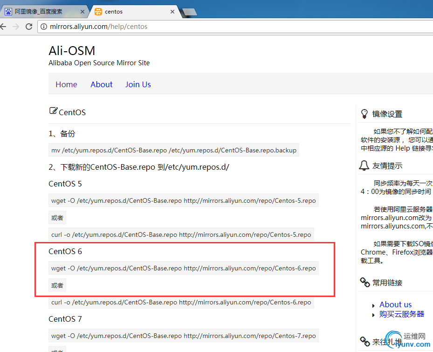Image resolution: width=433 pixels, height=352 pixels.
Task: Open the Join Us navigation link
Action: click(x=138, y=84)
